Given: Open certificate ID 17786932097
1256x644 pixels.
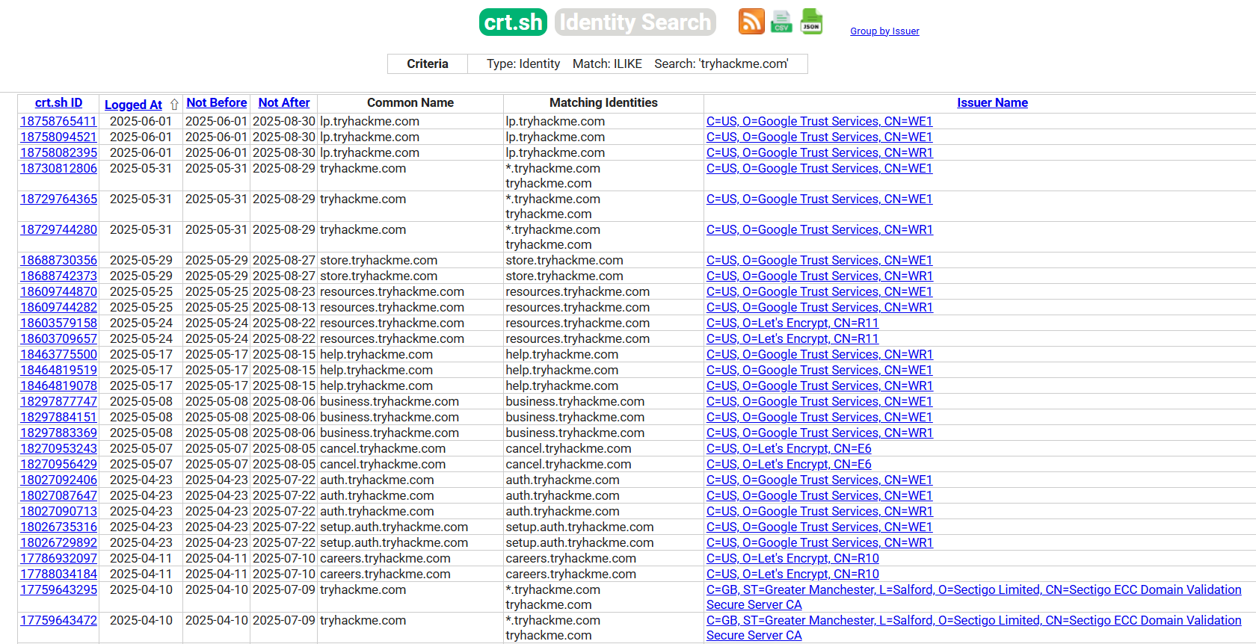Looking at the screenshot, I should click(58, 558).
